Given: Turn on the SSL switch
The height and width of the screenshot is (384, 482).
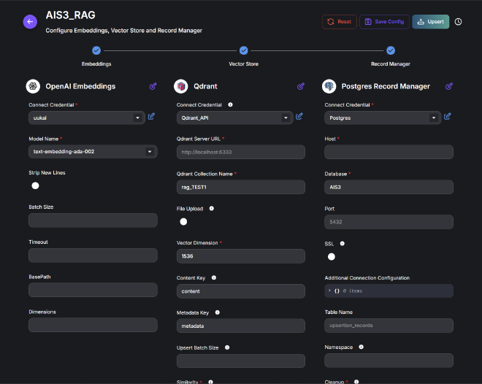Looking at the screenshot, I should 332,256.
